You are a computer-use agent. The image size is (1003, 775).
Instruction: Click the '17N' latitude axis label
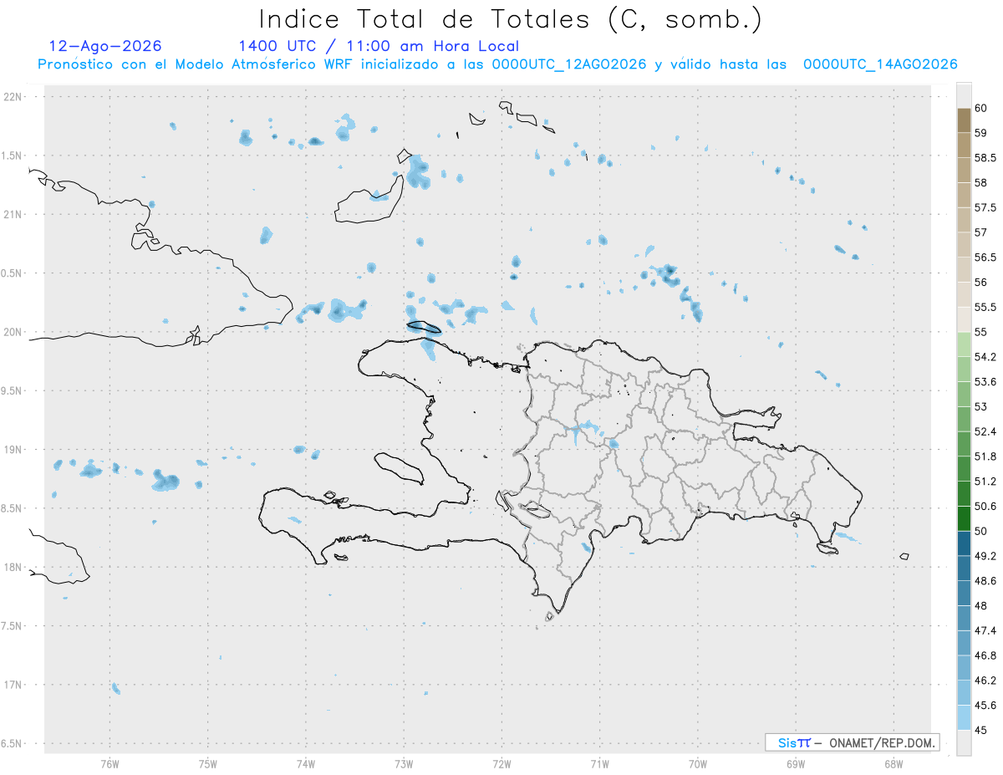pos(14,685)
